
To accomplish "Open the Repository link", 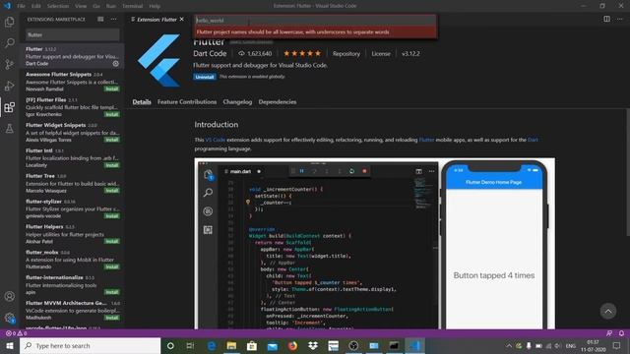I will [x=346, y=53].
